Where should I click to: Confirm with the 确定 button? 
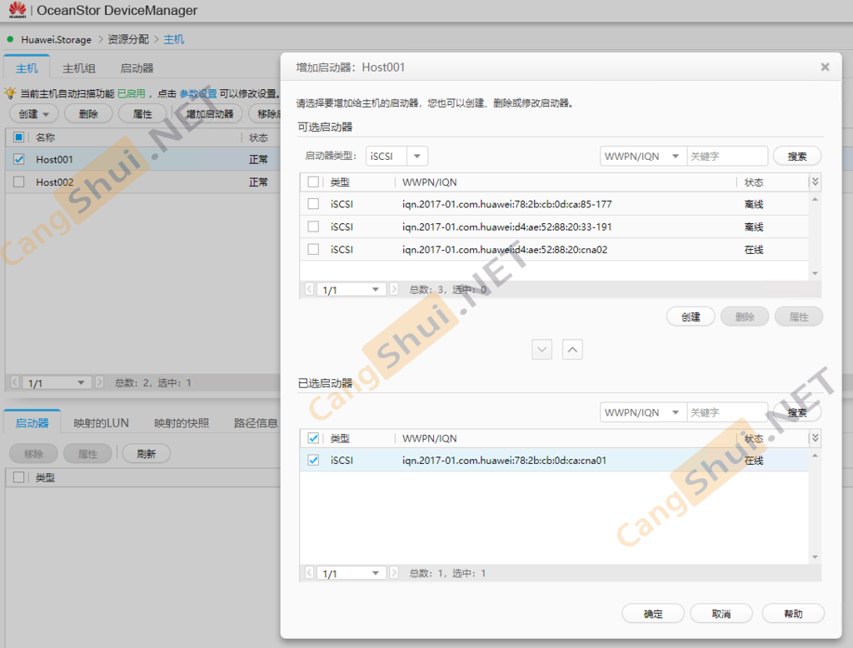click(x=653, y=614)
